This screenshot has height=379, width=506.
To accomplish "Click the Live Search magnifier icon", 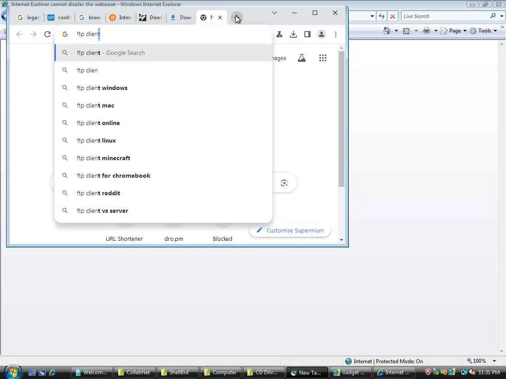I will pos(493,16).
